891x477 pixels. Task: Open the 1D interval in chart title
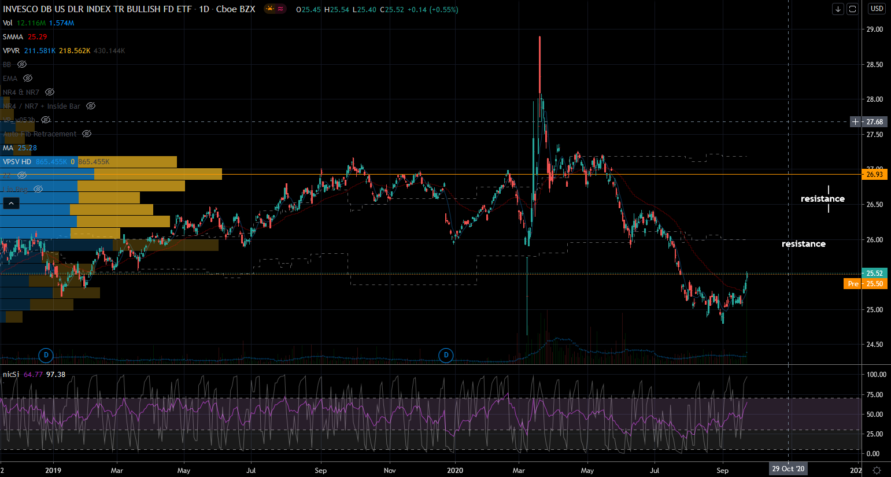pyautogui.click(x=204, y=9)
